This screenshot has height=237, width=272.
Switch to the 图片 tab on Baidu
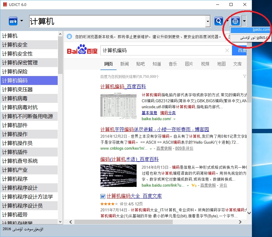click(189, 64)
